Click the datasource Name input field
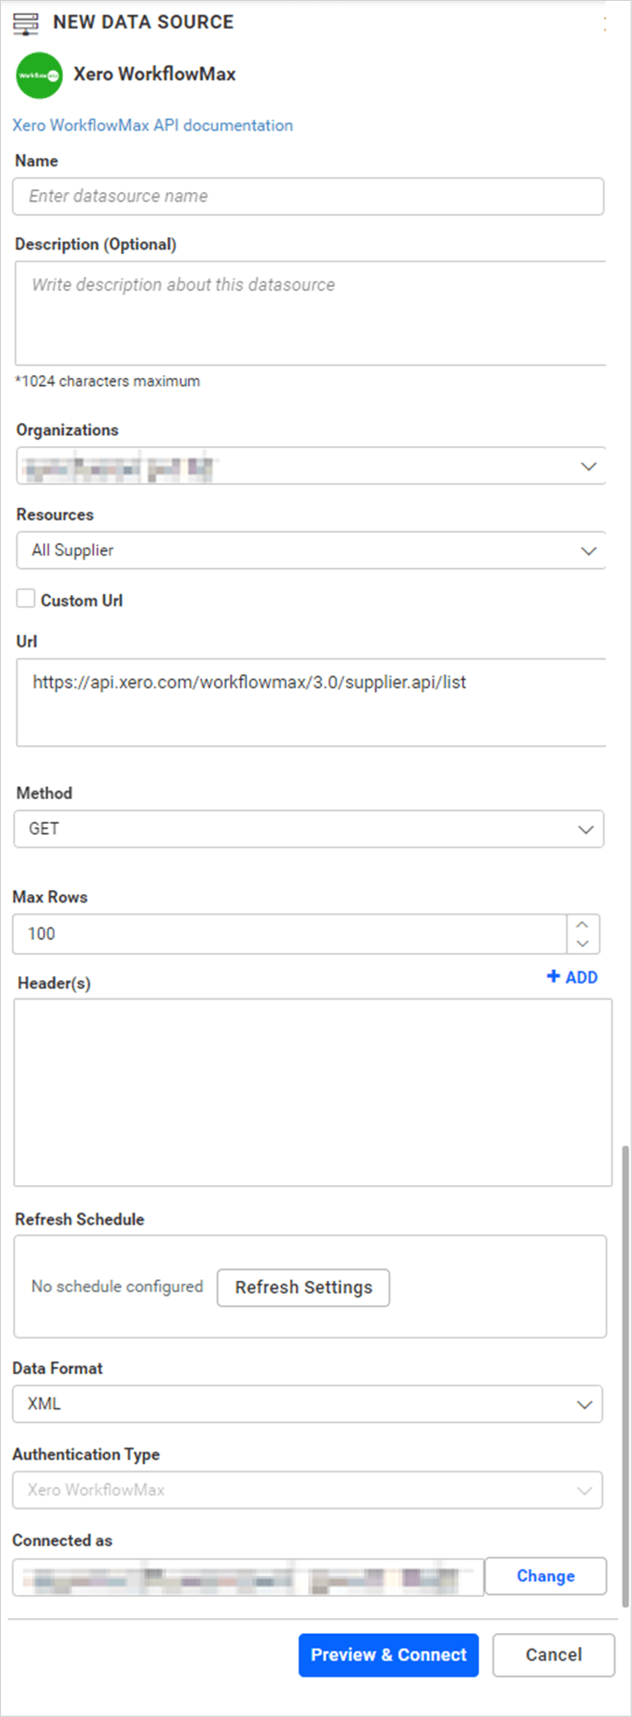Image resolution: width=632 pixels, height=1717 pixels. (x=309, y=196)
